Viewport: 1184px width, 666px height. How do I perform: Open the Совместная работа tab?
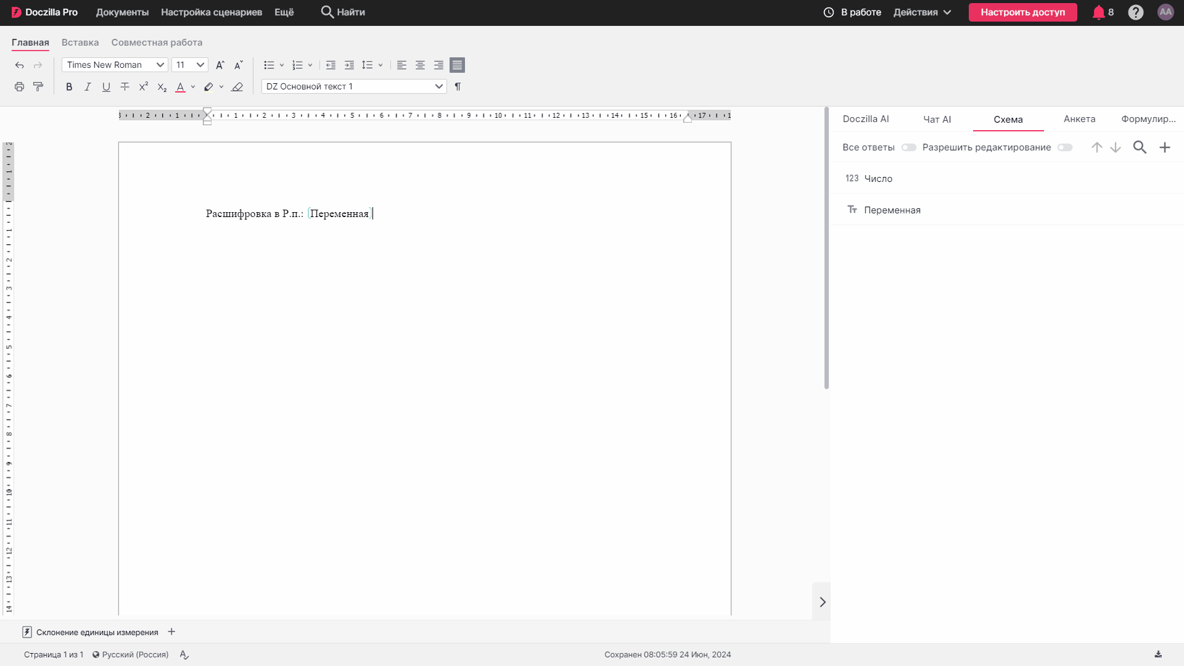coord(157,43)
